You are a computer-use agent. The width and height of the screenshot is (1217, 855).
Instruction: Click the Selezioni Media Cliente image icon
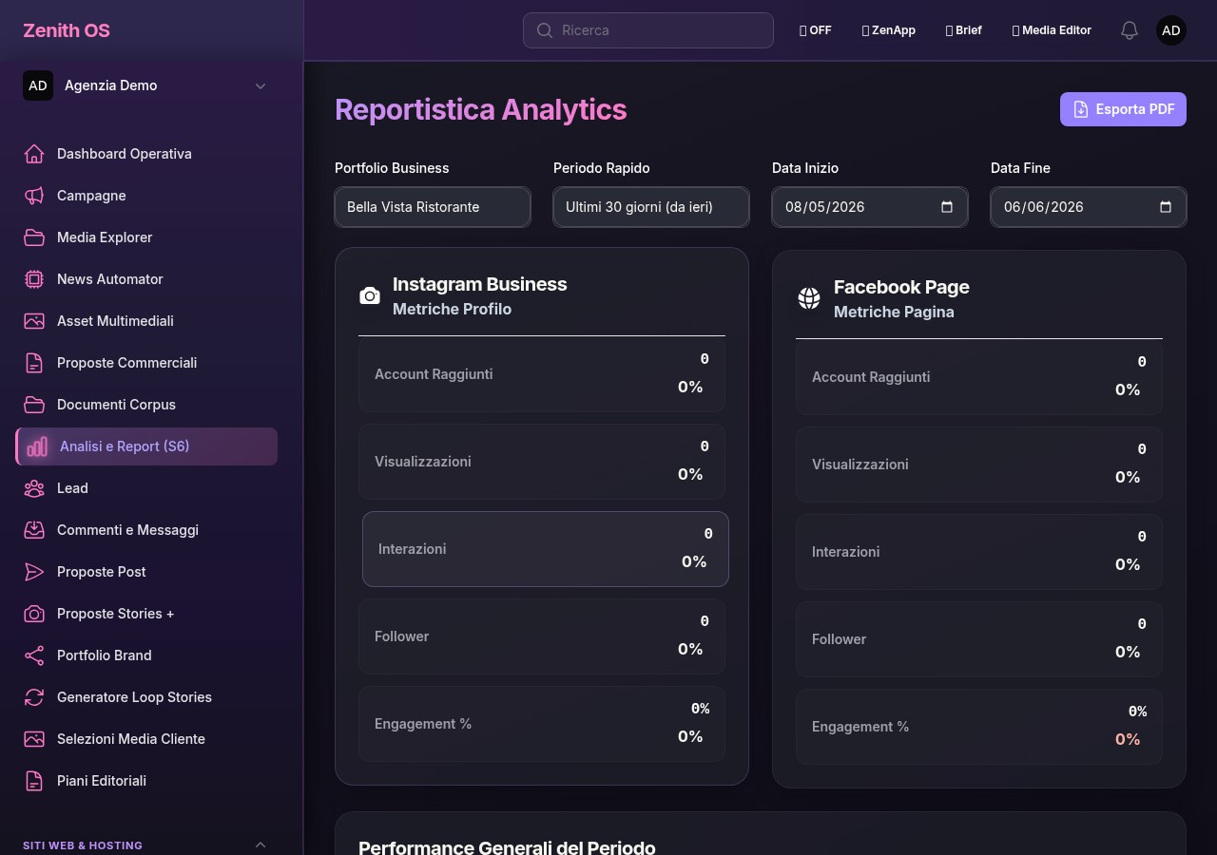[34, 739]
